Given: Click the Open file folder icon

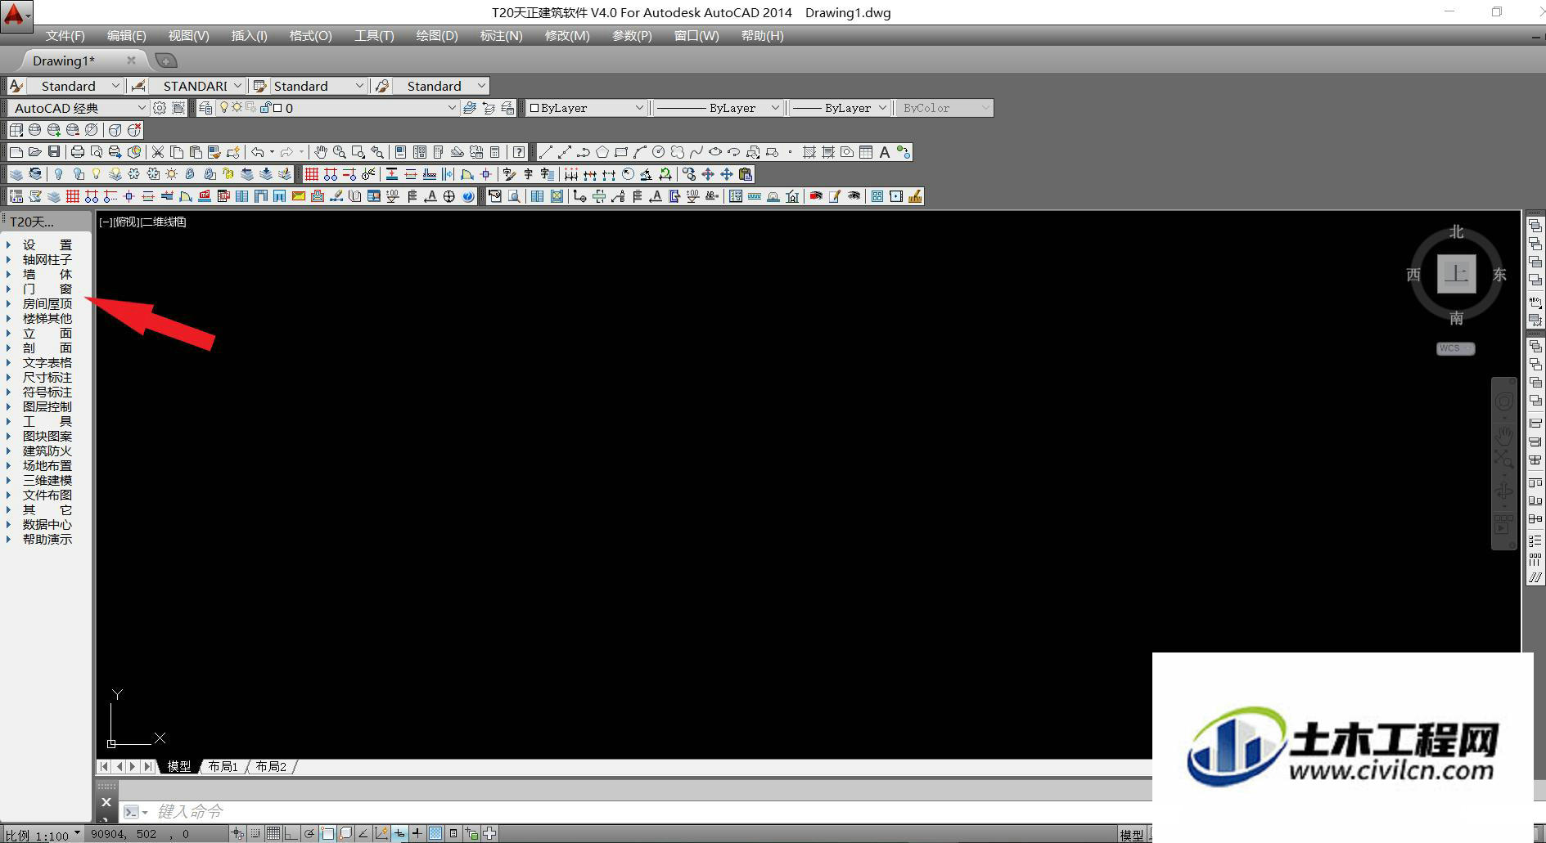Looking at the screenshot, I should (x=34, y=152).
